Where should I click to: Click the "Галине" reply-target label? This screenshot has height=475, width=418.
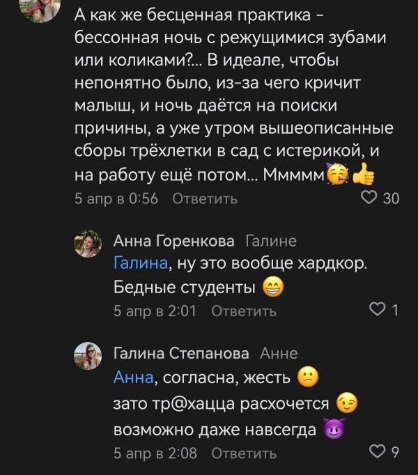[x=271, y=242]
